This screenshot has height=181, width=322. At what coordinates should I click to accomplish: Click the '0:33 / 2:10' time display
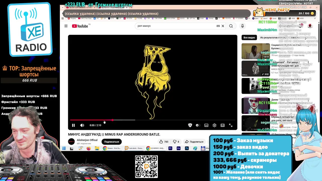click(95, 125)
